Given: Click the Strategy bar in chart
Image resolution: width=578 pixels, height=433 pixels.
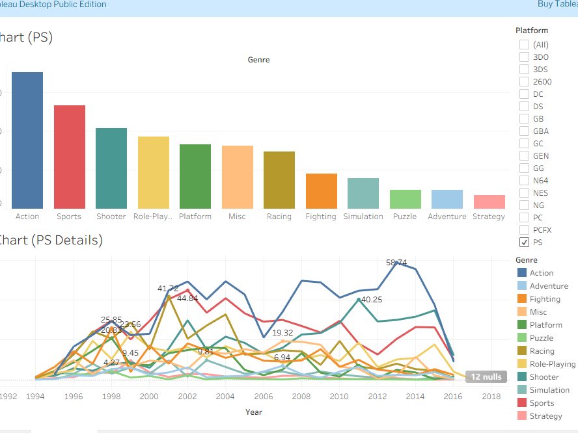Looking at the screenshot, I should [x=489, y=202].
